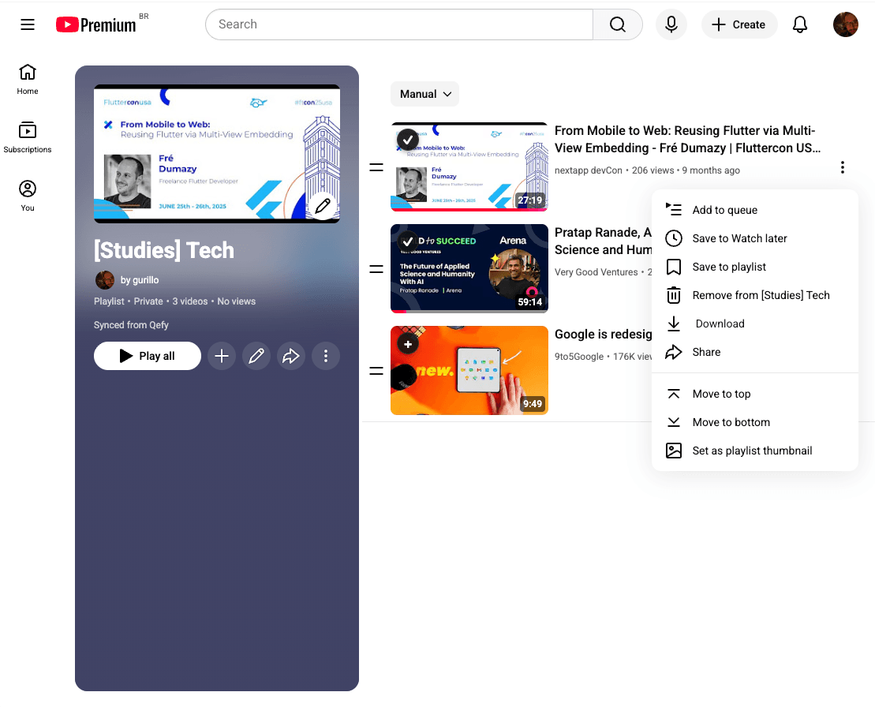
Task: Open Google is redesigning video title
Action: (x=603, y=335)
